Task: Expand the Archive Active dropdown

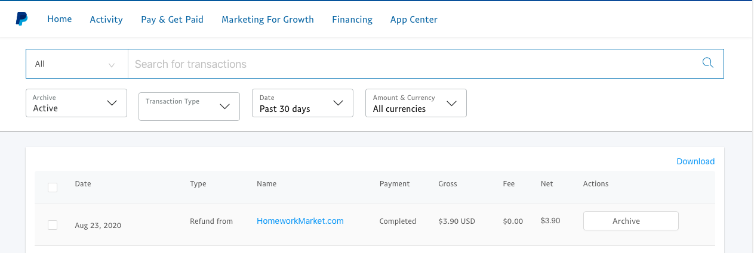Action: tap(76, 103)
